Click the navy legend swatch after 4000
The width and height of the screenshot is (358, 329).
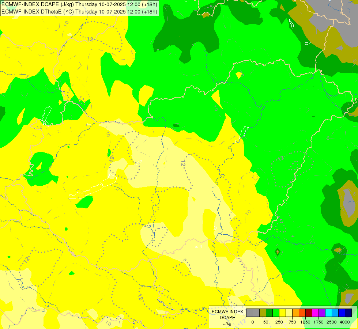point(348,313)
